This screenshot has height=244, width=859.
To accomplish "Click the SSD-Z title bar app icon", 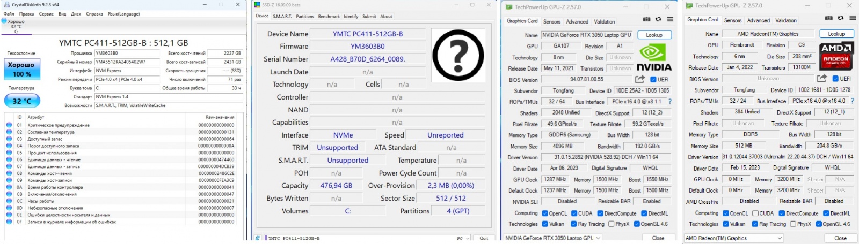I will coord(257,5).
